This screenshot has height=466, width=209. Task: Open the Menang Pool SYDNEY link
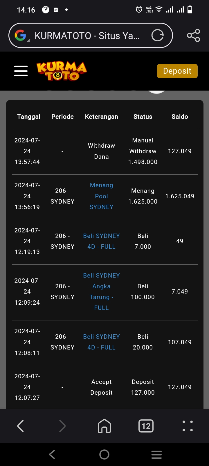[x=101, y=196]
